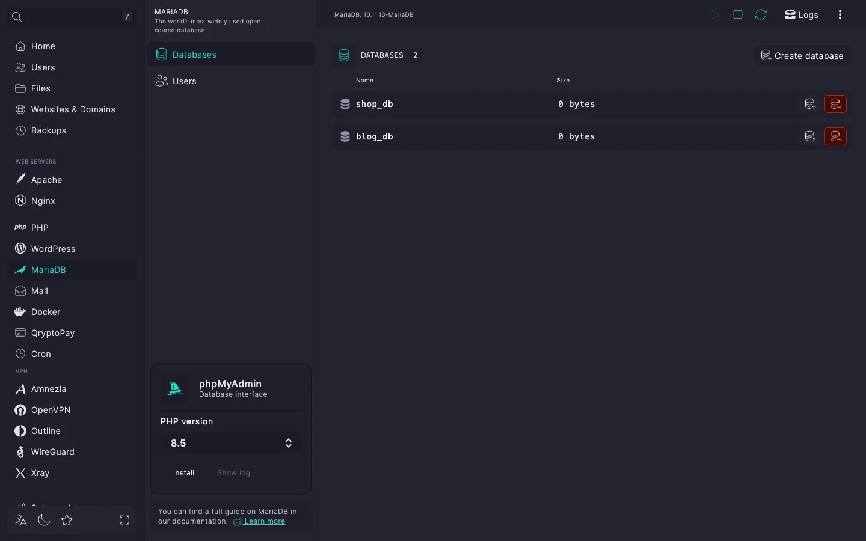This screenshot has height=541, width=866.
Task: Click the stop service square icon
Action: pyautogui.click(x=738, y=14)
